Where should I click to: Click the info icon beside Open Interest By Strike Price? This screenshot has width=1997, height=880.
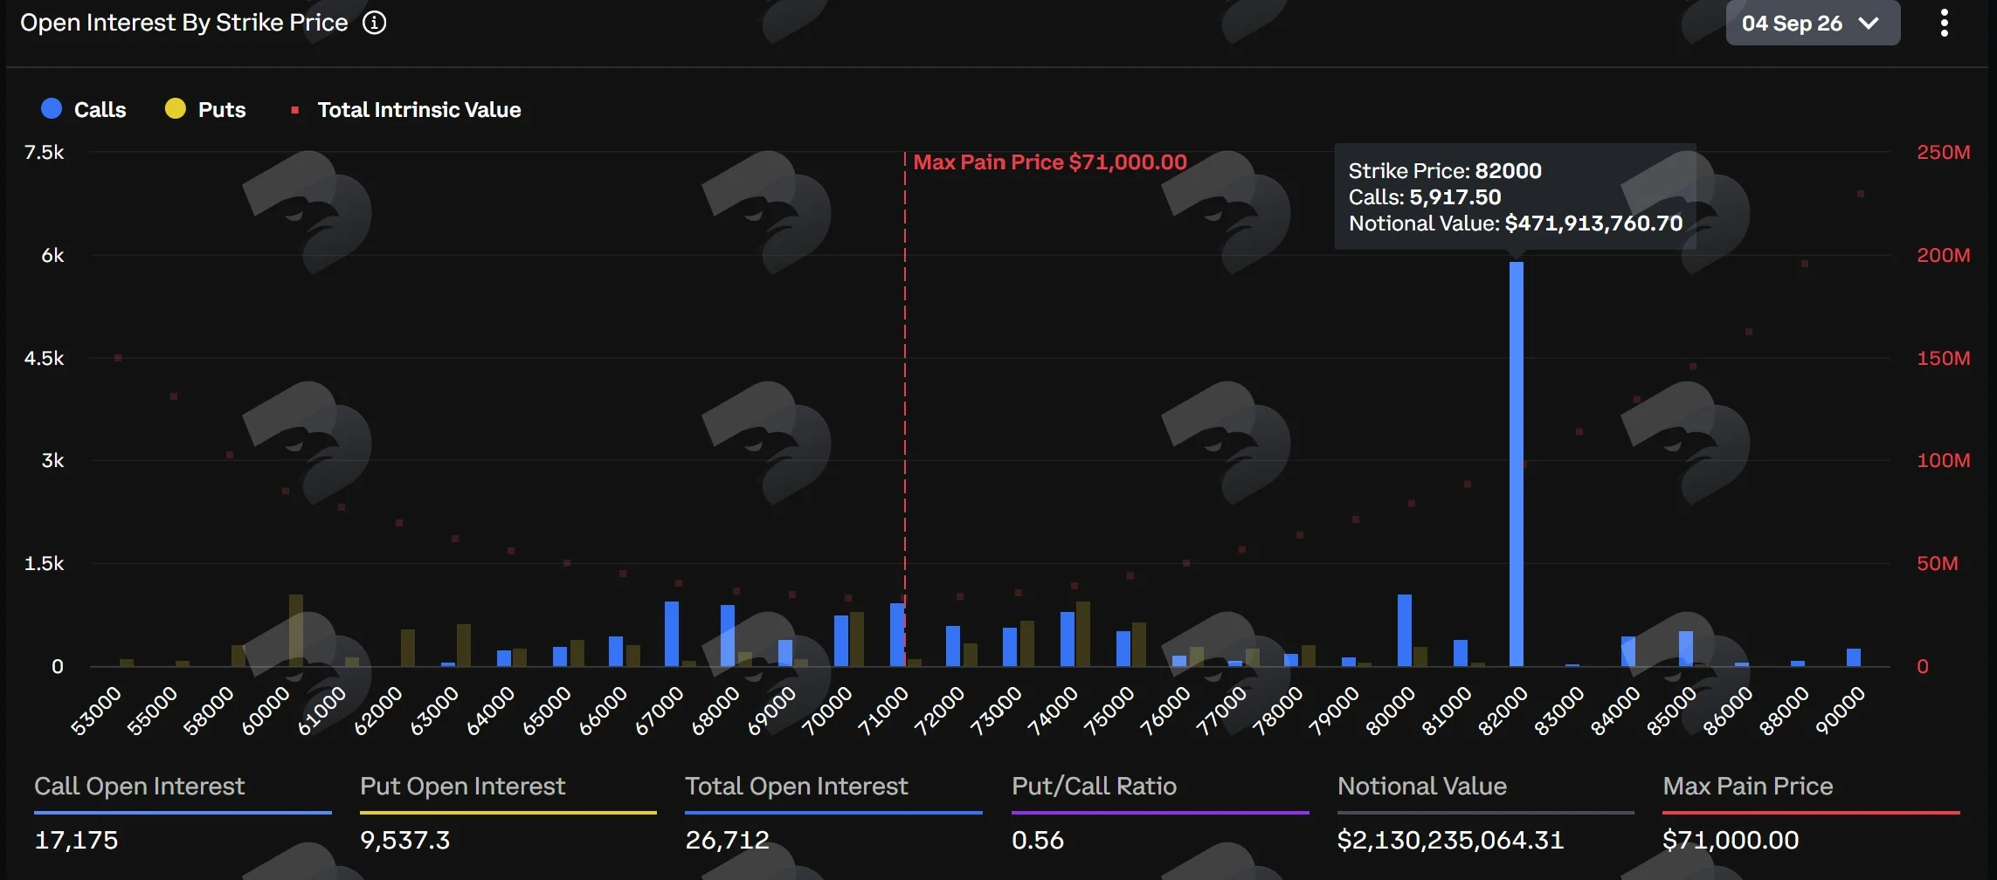coord(375,23)
